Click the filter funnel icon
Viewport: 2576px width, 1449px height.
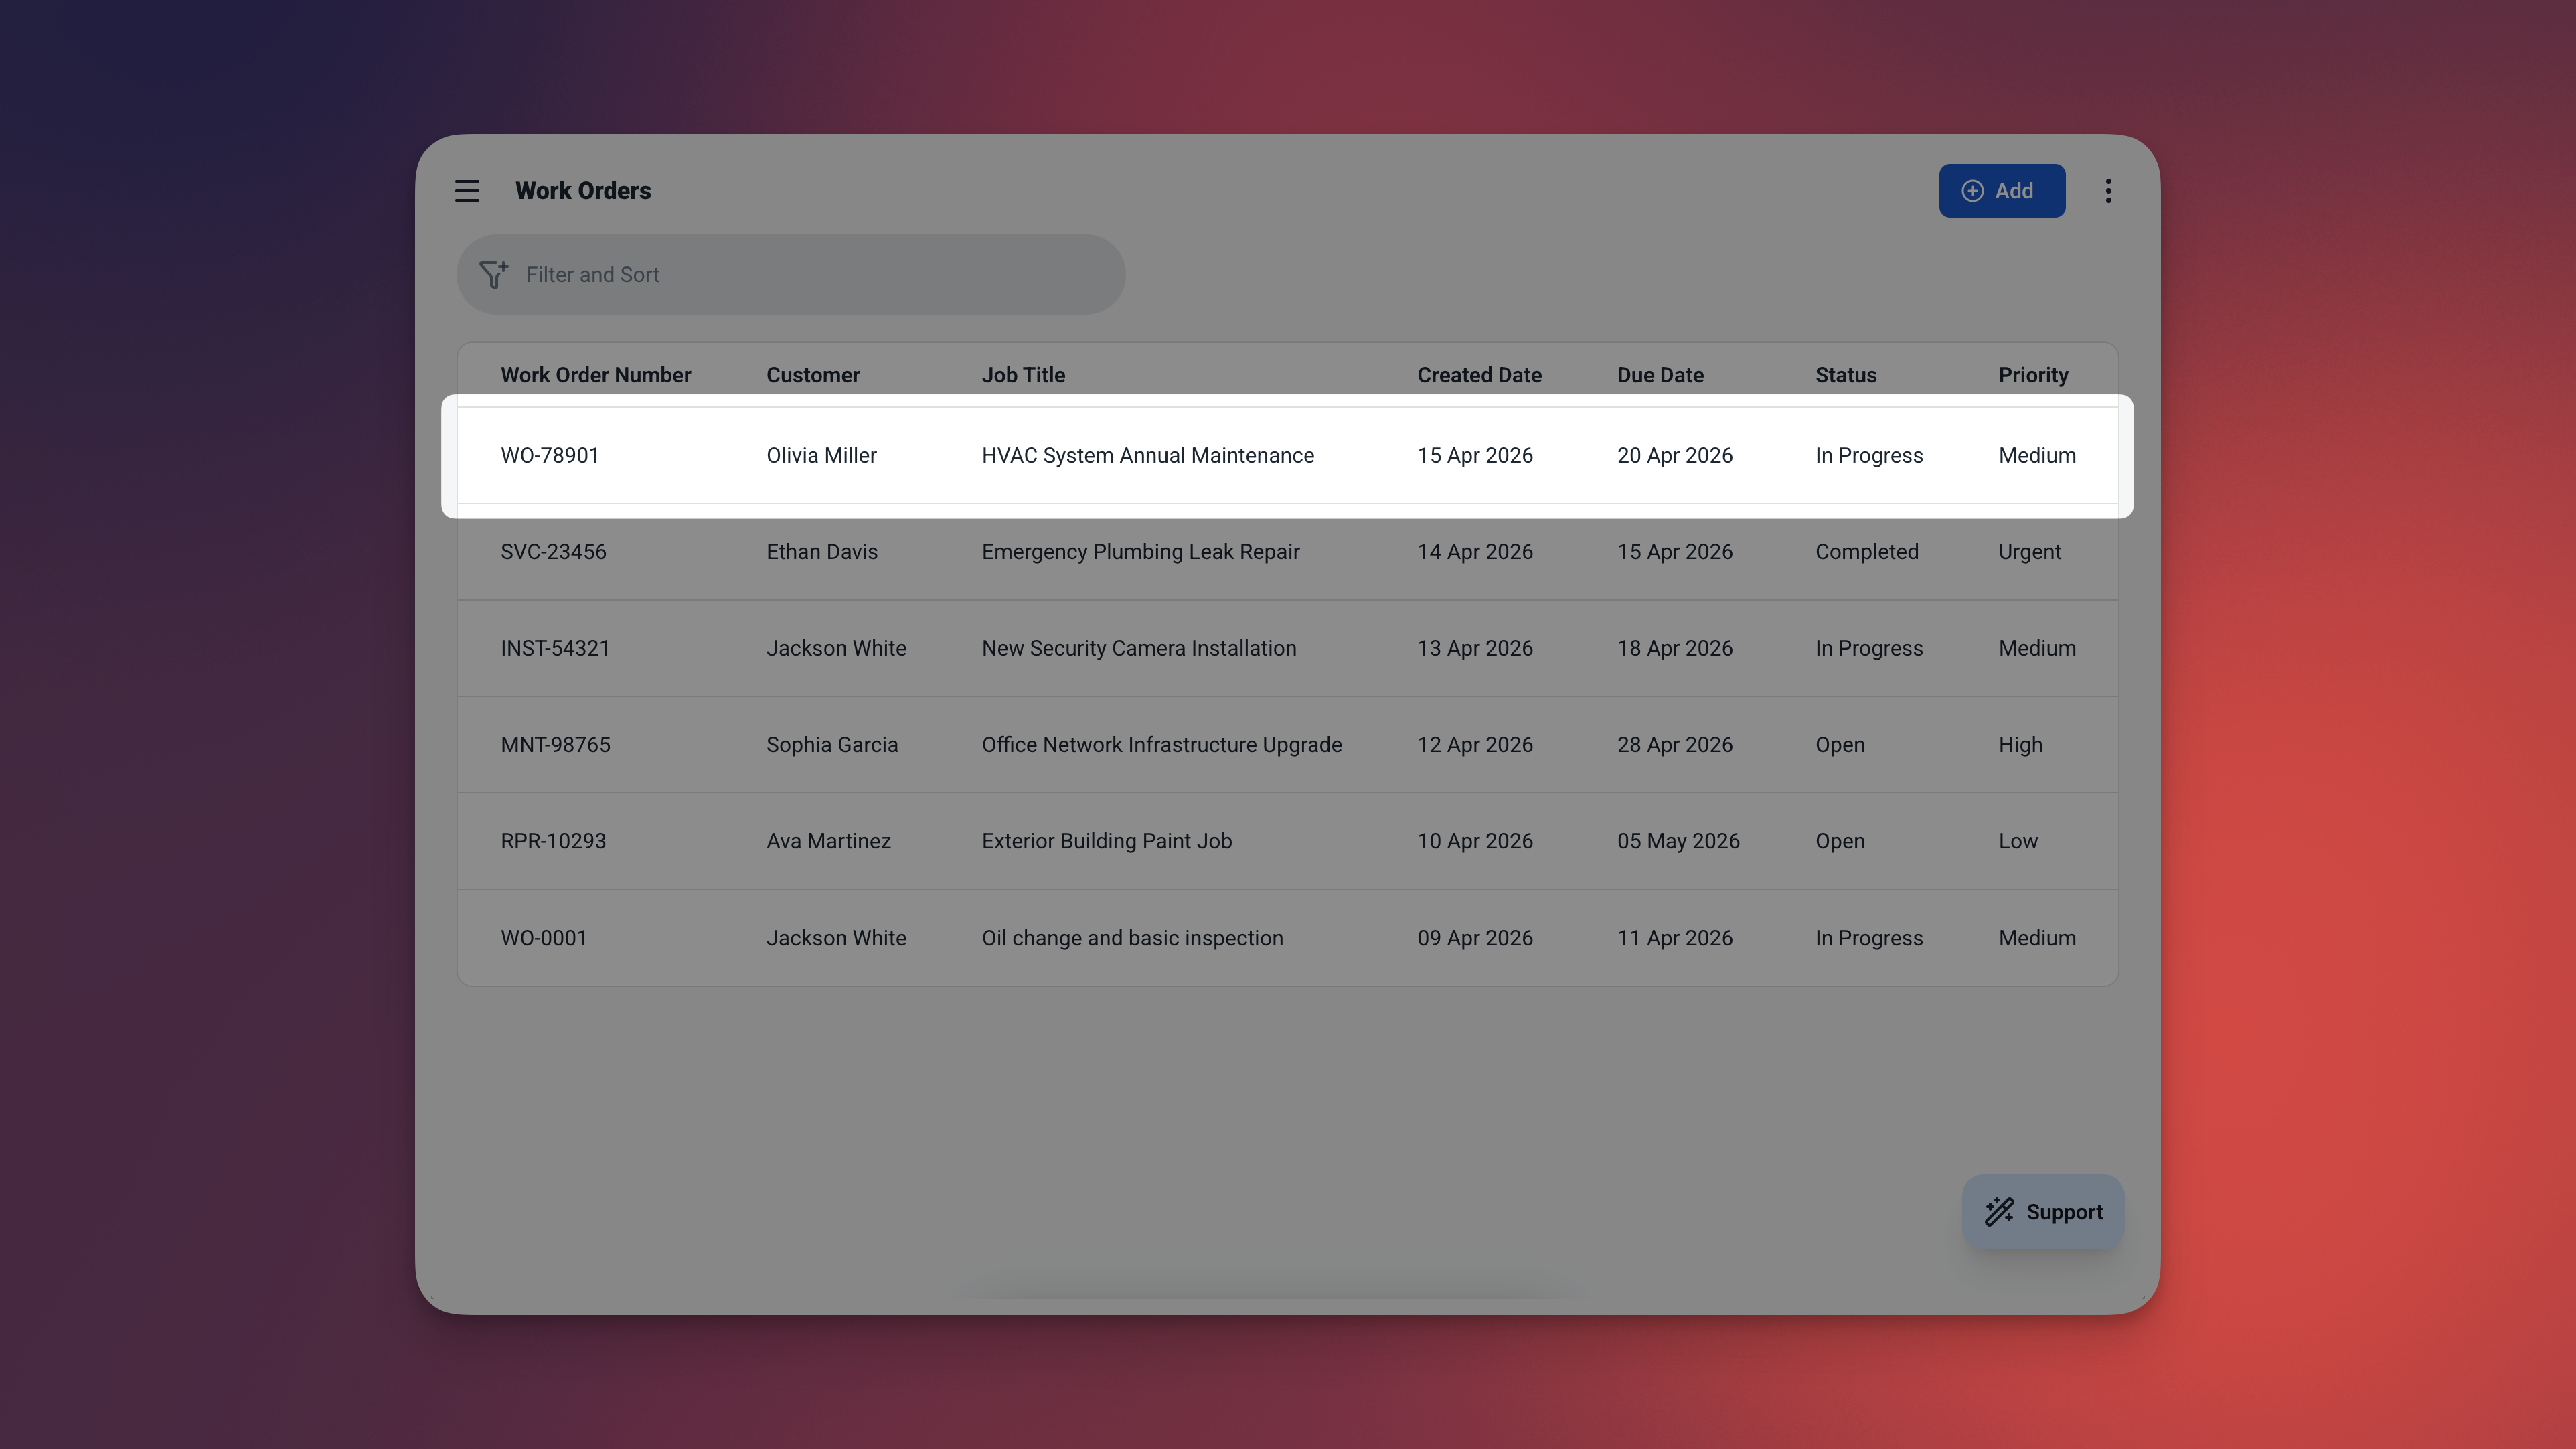tap(493, 274)
